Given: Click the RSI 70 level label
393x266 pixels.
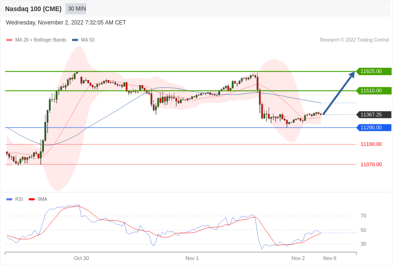Looking at the screenshot, I should [x=363, y=216].
